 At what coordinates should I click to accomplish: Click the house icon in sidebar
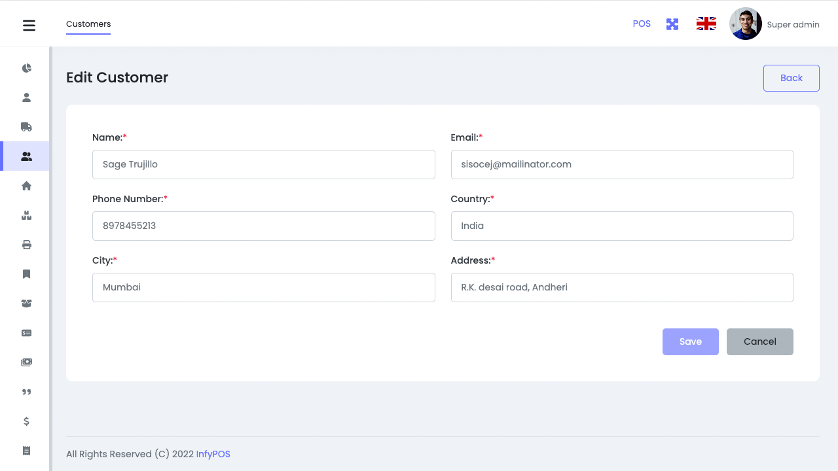[x=26, y=186]
